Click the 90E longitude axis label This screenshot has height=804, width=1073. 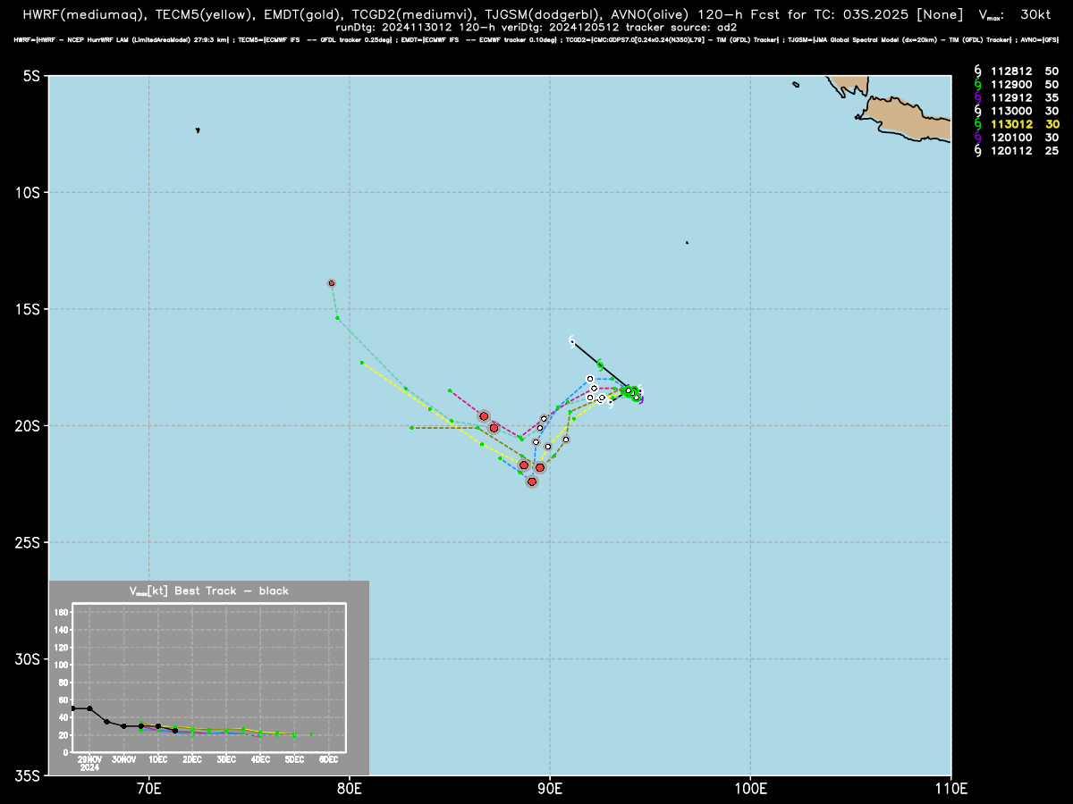(x=550, y=788)
